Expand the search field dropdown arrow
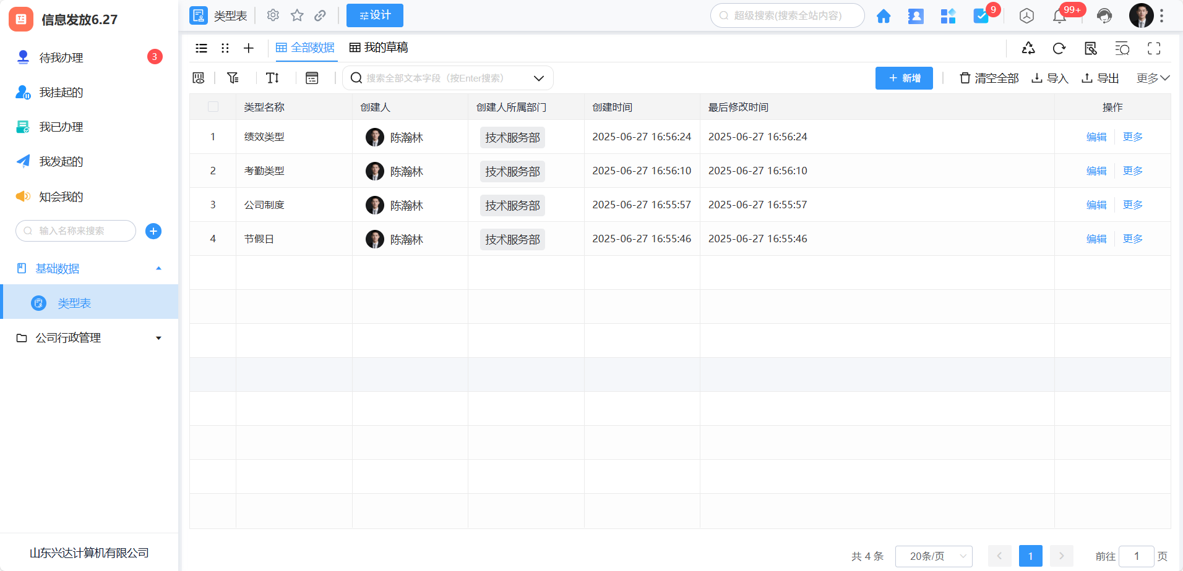The width and height of the screenshot is (1183, 571). (538, 78)
